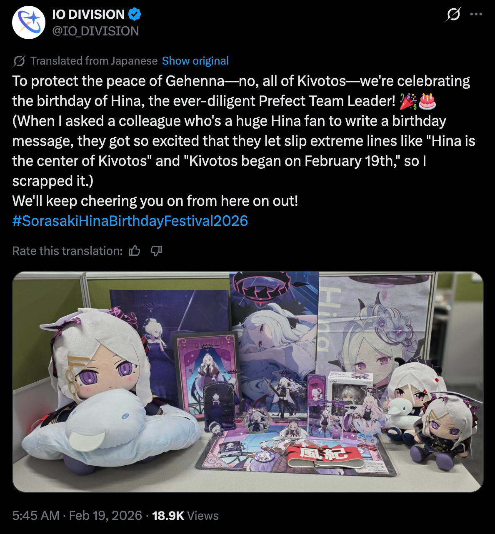Click the 'Translated from Japanese' label
495x534 pixels.
(x=94, y=61)
